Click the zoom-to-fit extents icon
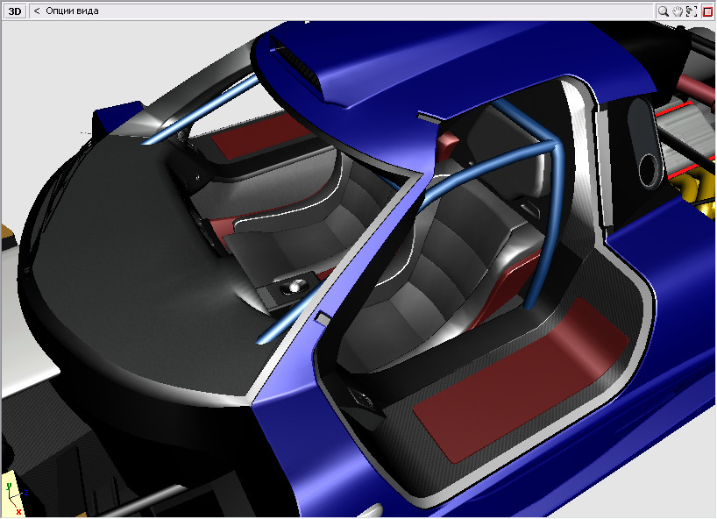 [x=692, y=11]
